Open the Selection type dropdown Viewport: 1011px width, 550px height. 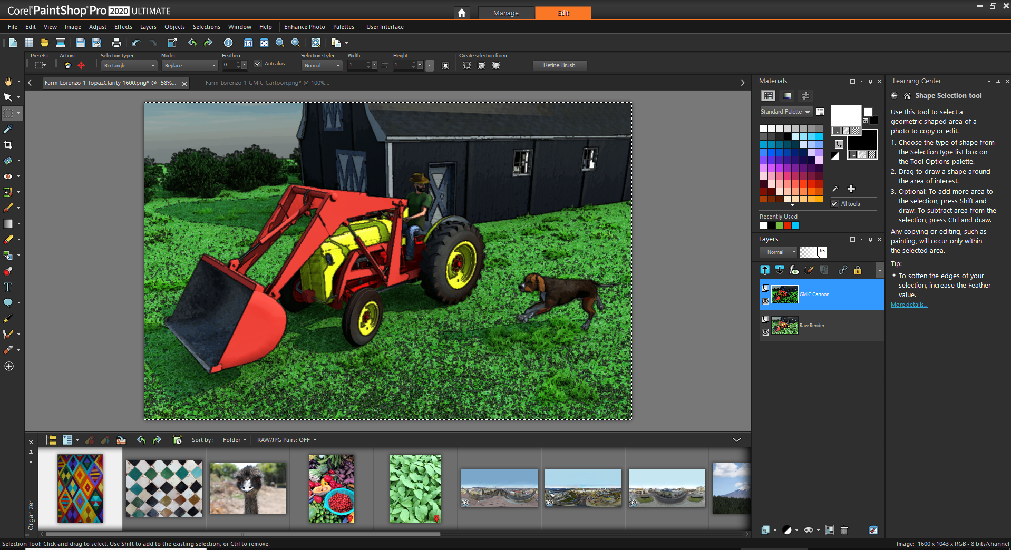point(129,66)
